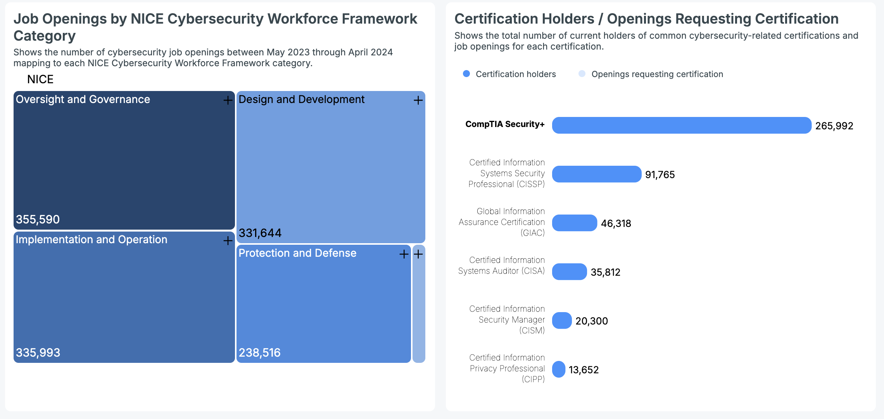The image size is (884, 419).
Task: Click the 46,318 bar value
Action: point(616,223)
